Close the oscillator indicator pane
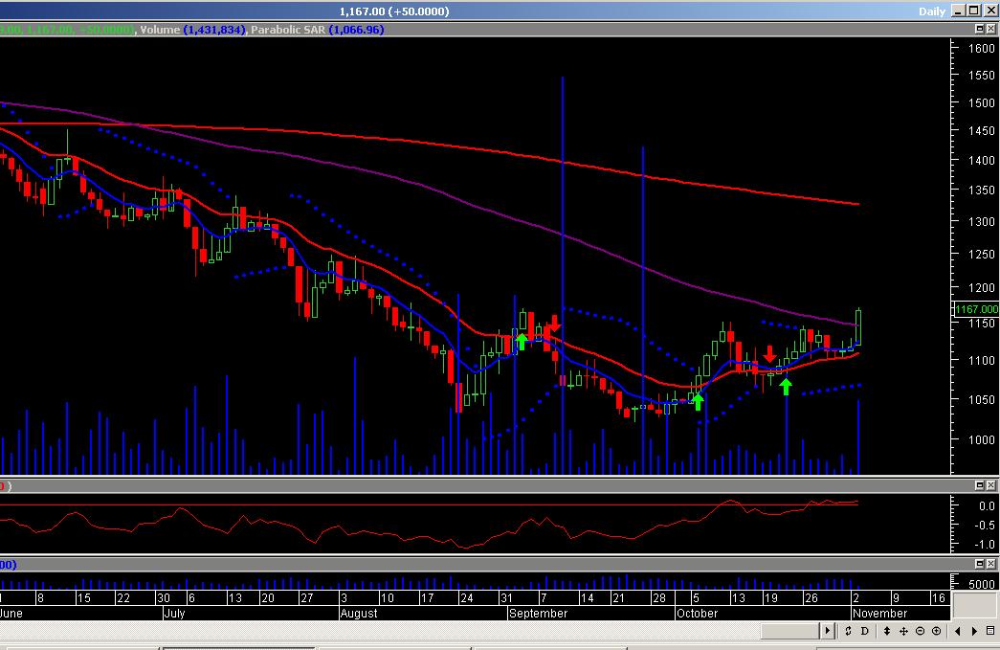Image resolution: width=1000 pixels, height=650 pixels. [x=991, y=486]
